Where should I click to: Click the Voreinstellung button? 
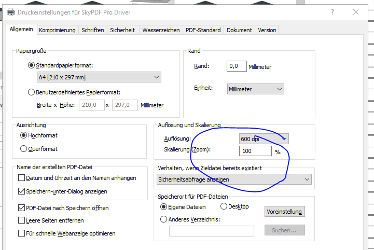point(284,212)
